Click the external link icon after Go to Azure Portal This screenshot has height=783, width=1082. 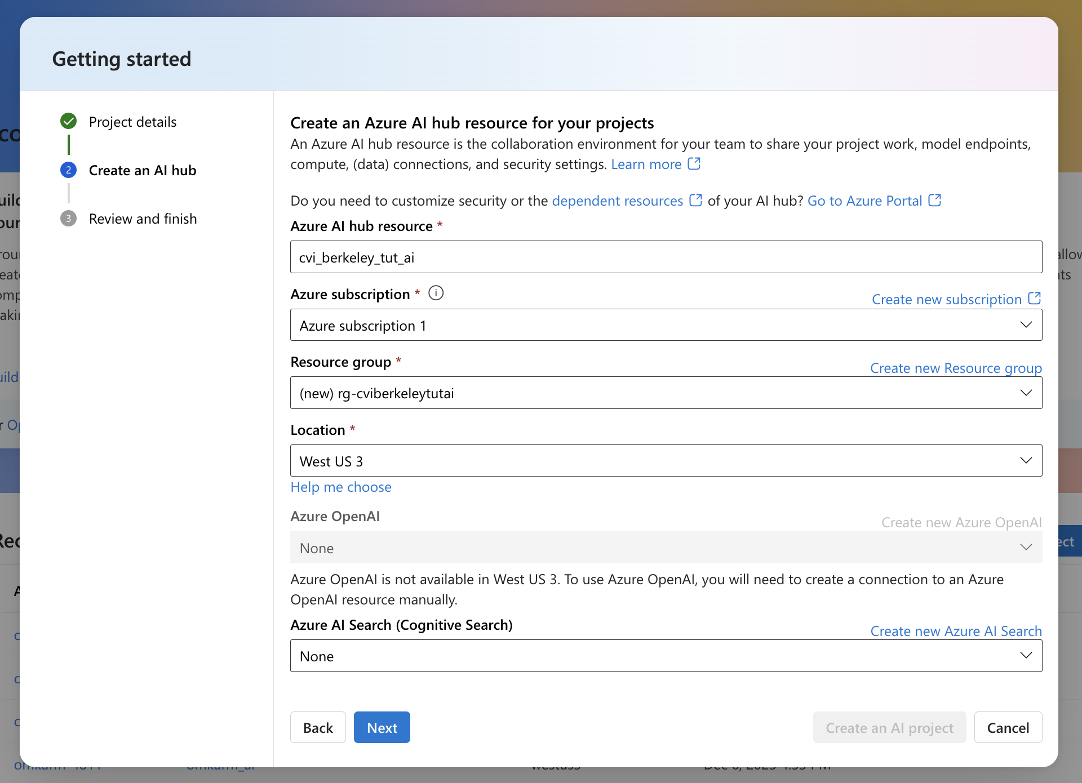pyautogui.click(x=935, y=201)
